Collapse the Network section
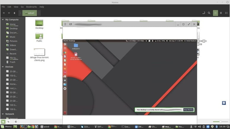230x129 pixels. [3, 114]
